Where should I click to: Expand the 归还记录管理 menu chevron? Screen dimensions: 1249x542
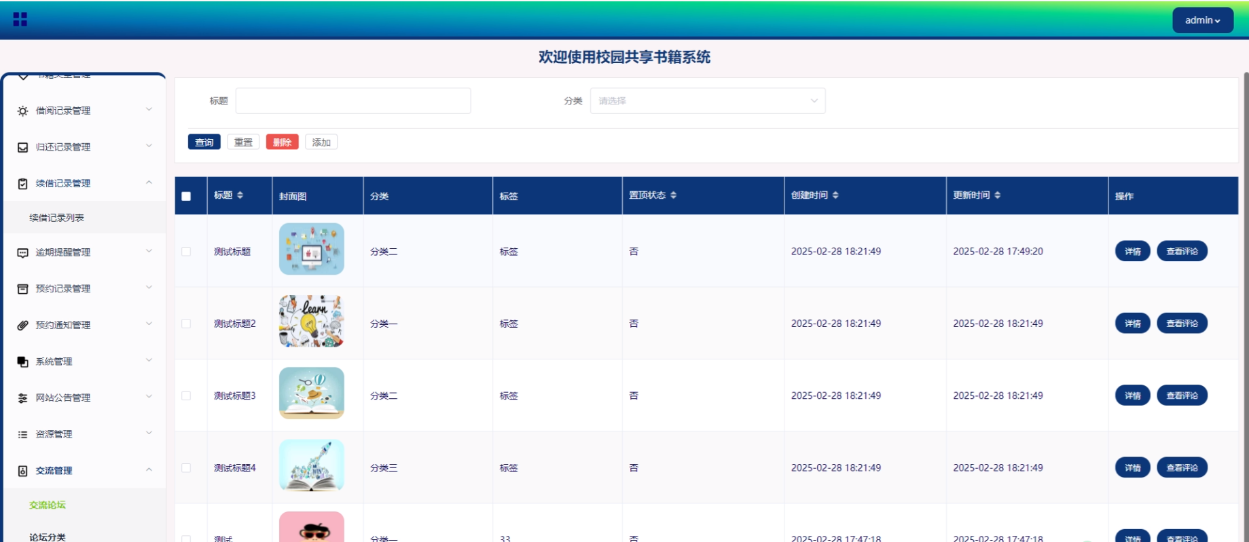point(149,147)
